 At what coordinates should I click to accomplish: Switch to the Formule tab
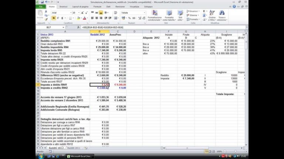tap(98, 7)
